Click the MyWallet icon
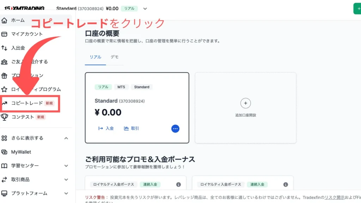Viewport: 361px width, 203px height. click(5, 152)
